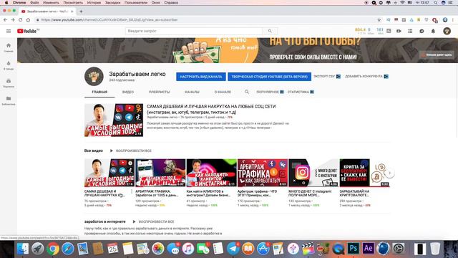Open the История menu in menu bar
The width and height of the screenshot is (458, 258).
click(94, 3)
